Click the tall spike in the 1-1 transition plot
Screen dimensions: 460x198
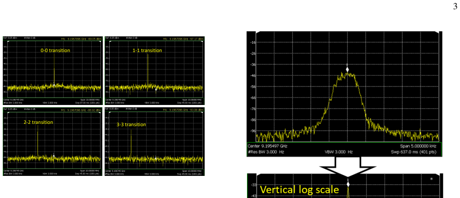147,70
